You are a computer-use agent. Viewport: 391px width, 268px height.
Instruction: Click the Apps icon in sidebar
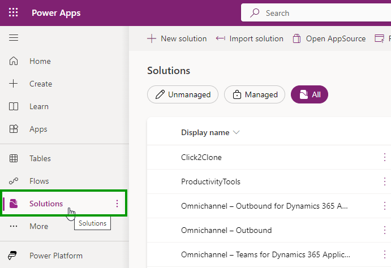[14, 129]
